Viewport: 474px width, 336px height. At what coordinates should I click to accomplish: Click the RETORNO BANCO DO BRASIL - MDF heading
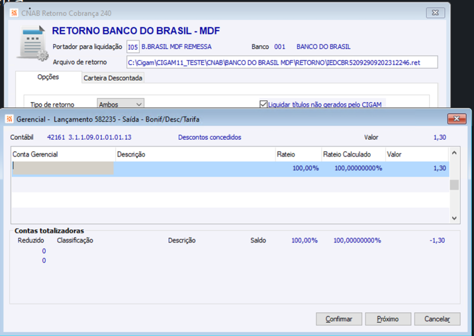[x=136, y=31]
